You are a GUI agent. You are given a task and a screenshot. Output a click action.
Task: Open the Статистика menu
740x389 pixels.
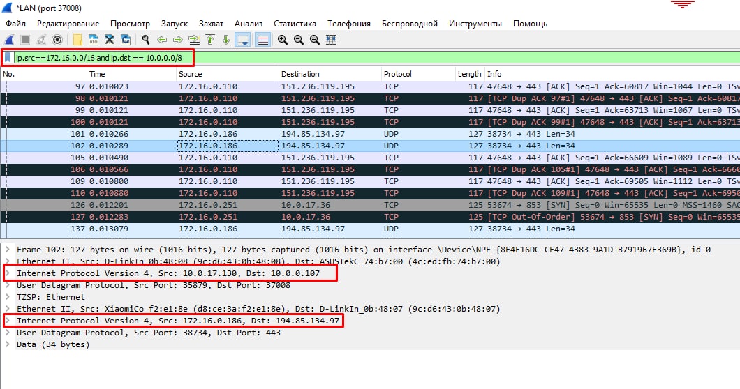click(295, 24)
